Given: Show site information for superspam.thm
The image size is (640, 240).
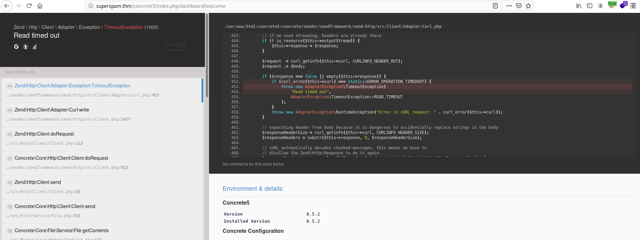Looking at the screenshot, I should click(x=91, y=6).
